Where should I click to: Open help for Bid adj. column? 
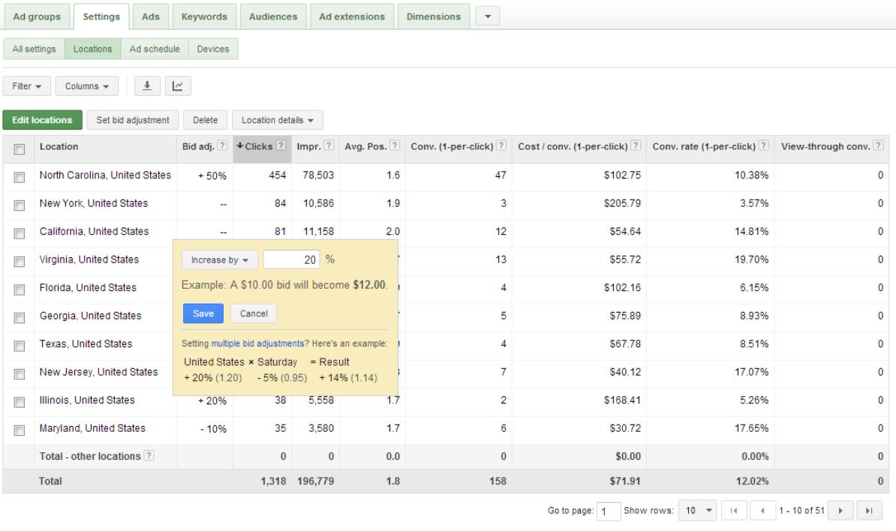[x=222, y=145]
